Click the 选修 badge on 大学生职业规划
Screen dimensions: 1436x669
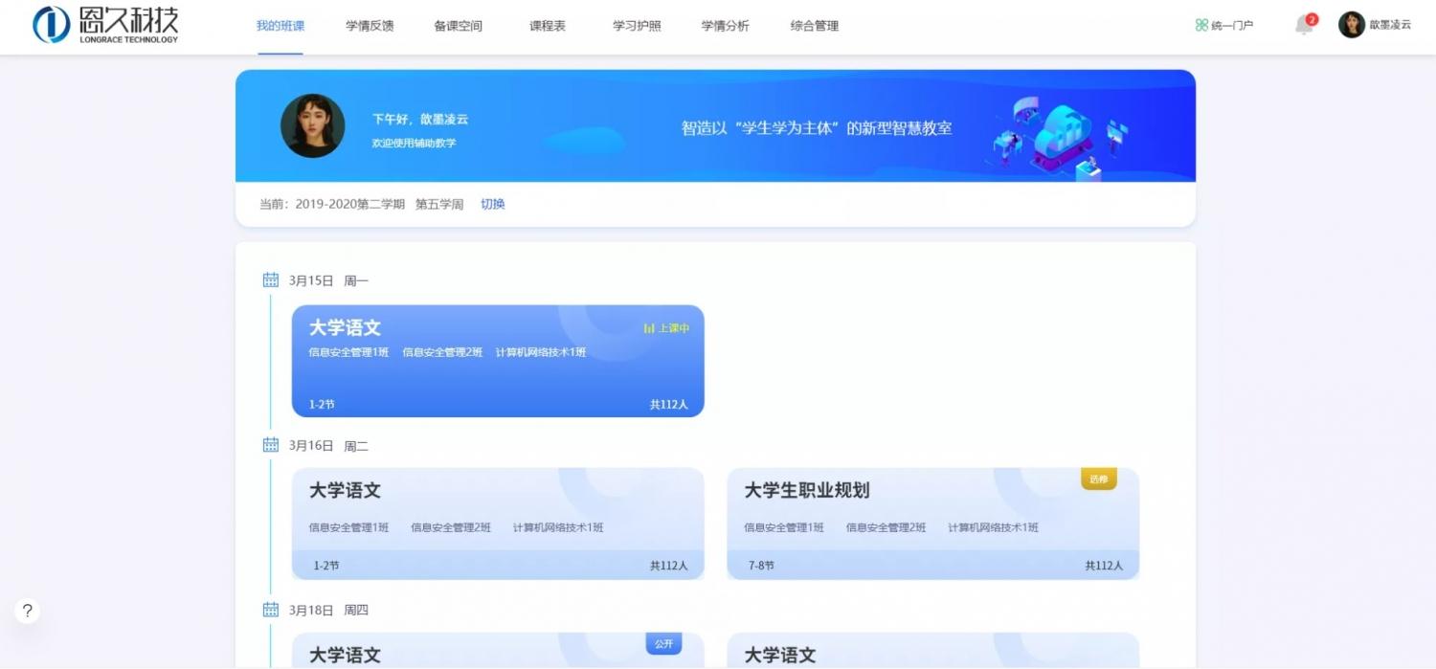(x=1099, y=479)
